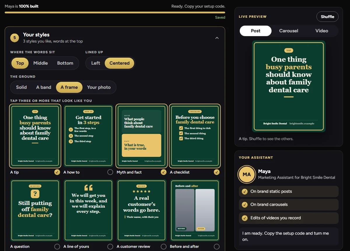Check the Before and after circle
The height and width of the screenshot is (251, 350).
pos(217,247)
